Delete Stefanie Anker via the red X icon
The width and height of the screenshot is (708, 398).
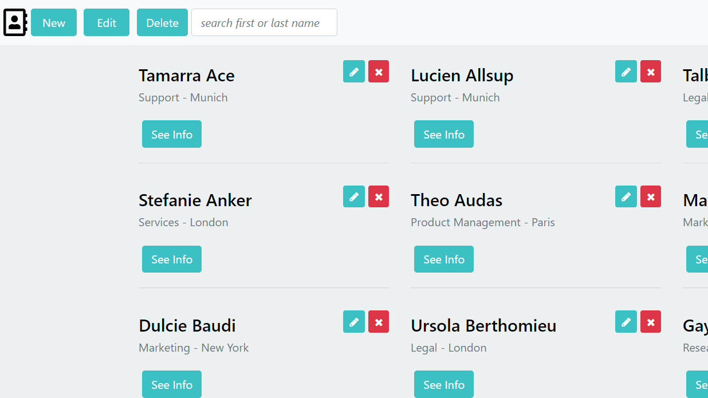[379, 196]
